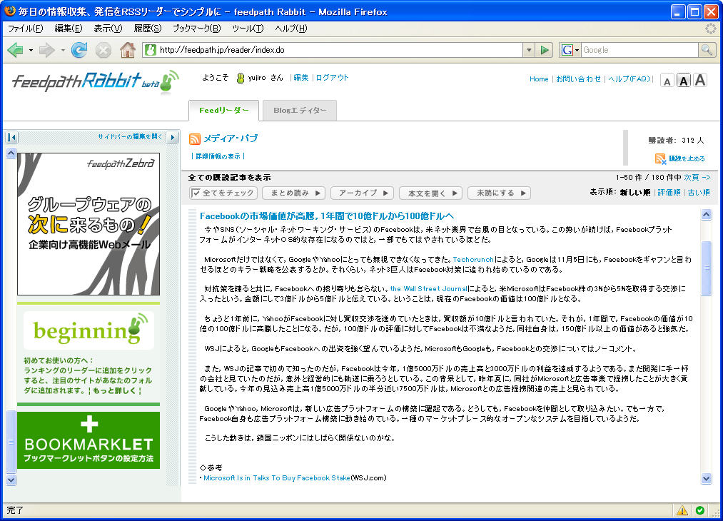Select the medium font size A icon

pyautogui.click(x=683, y=81)
